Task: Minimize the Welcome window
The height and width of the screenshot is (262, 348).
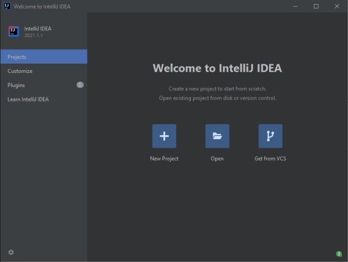Action: click(295, 6)
